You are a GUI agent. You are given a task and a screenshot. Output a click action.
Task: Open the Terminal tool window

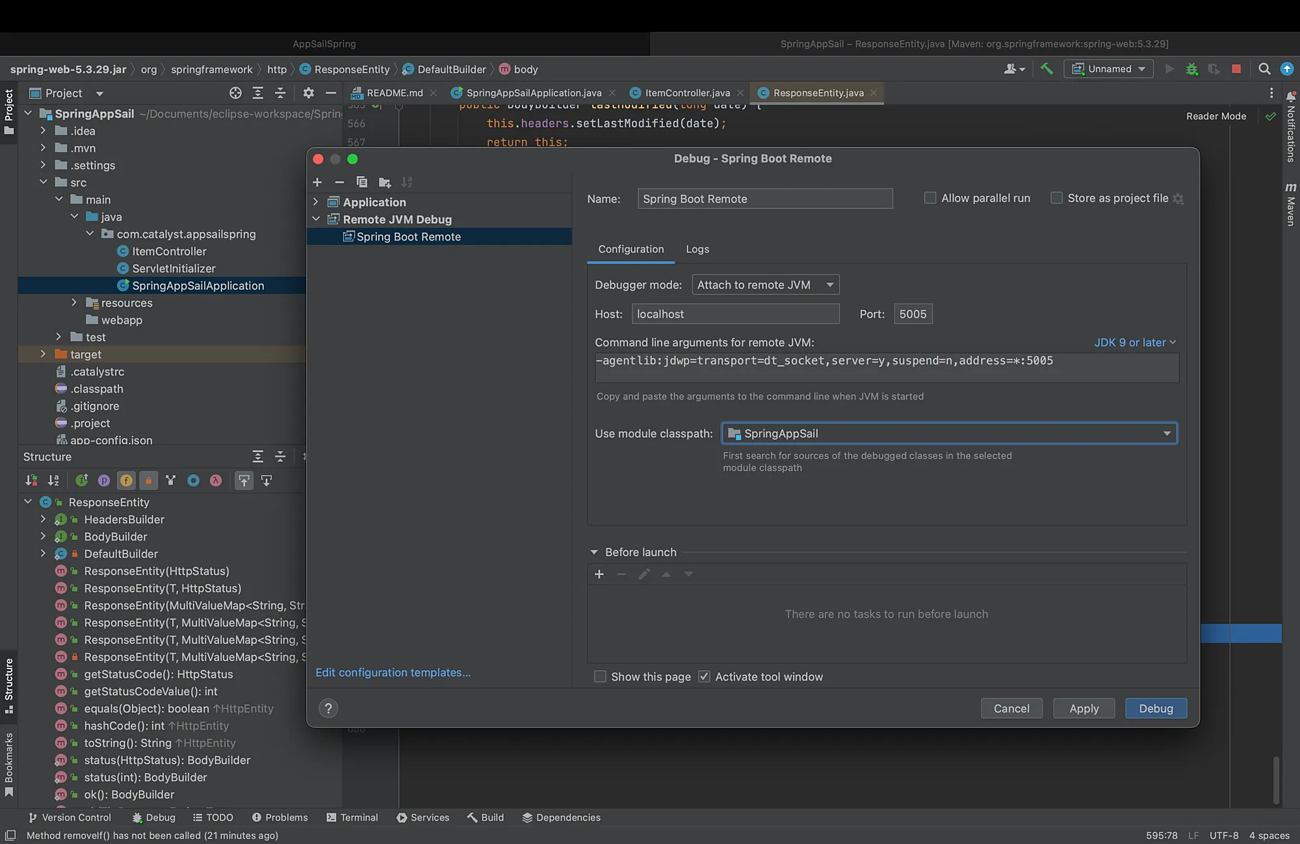pyautogui.click(x=352, y=817)
